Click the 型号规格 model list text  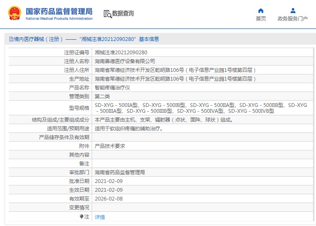pyautogui.click(x=200, y=108)
